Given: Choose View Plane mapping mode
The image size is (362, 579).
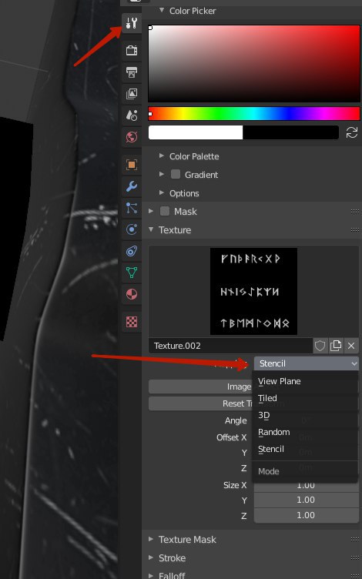Looking at the screenshot, I should [x=305, y=381].
